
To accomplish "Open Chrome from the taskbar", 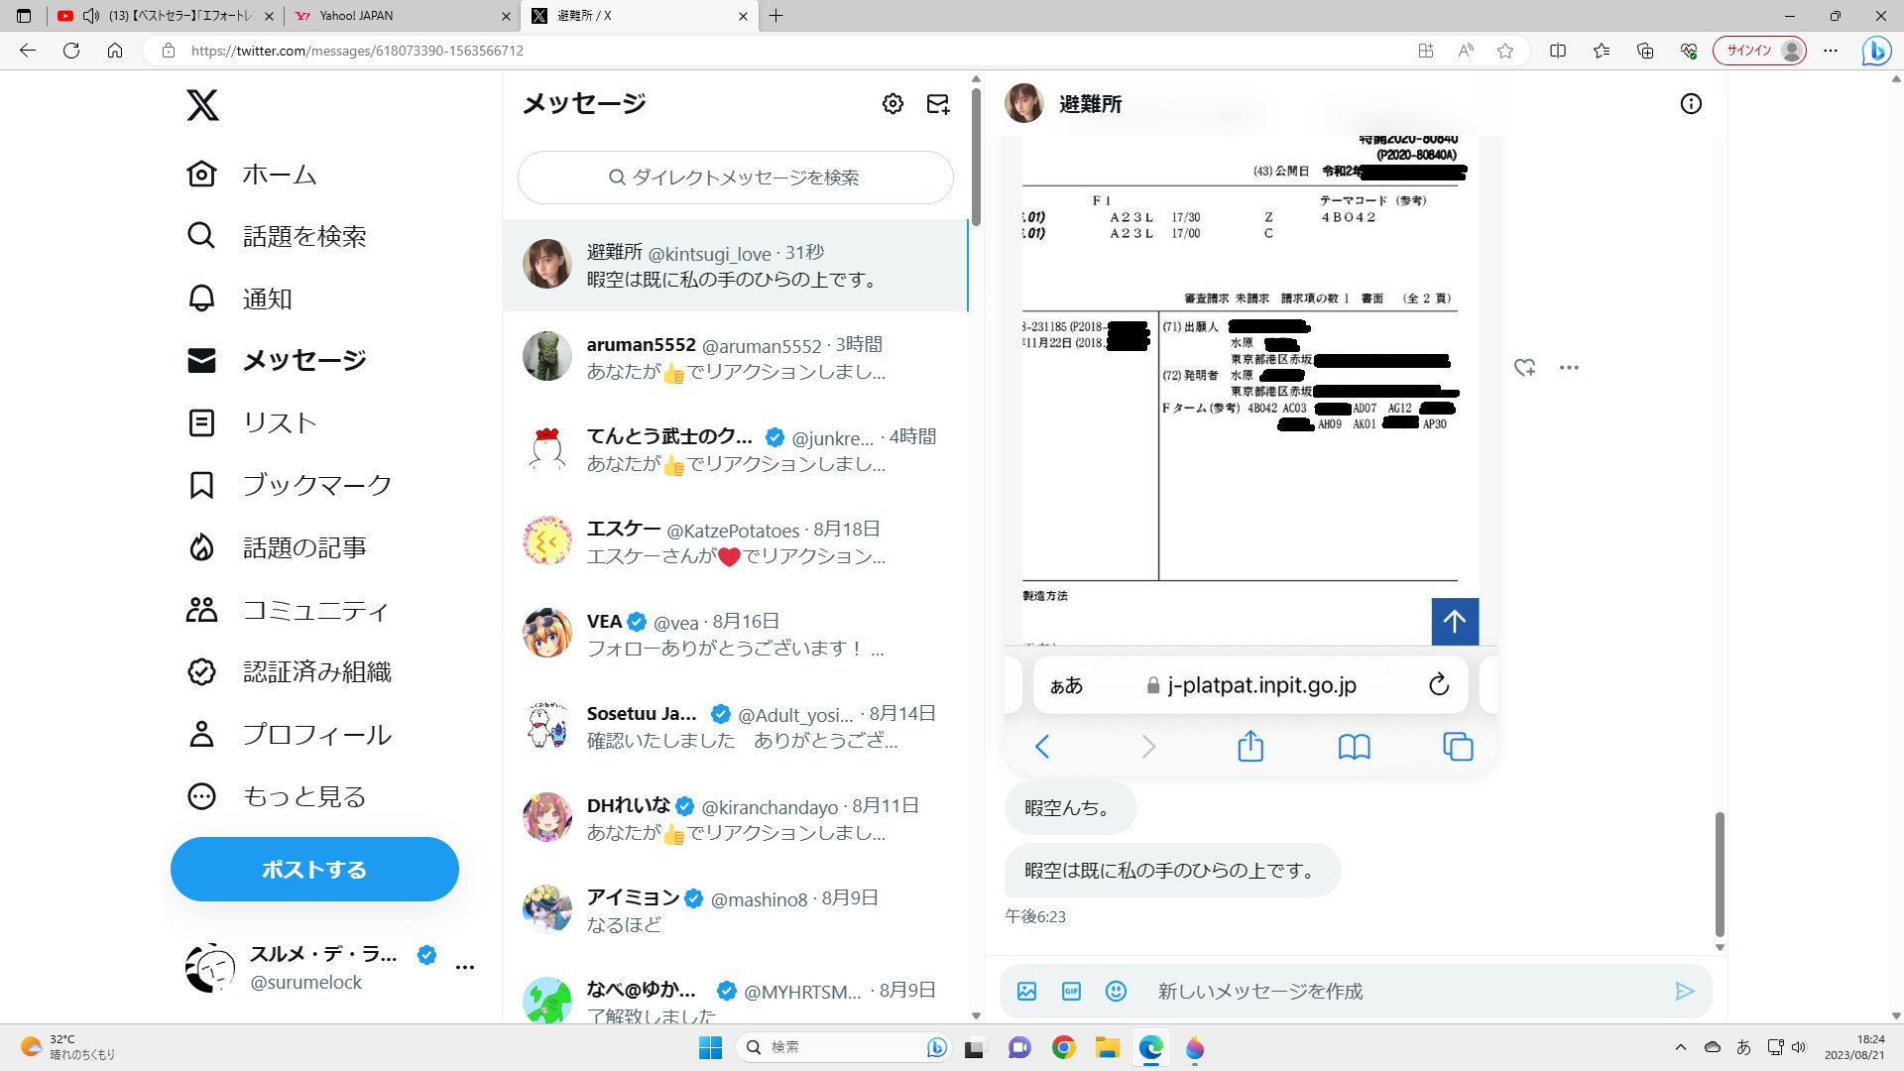I will (1063, 1048).
